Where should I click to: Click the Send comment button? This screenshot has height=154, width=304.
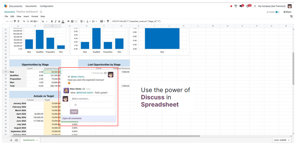click(x=74, y=112)
